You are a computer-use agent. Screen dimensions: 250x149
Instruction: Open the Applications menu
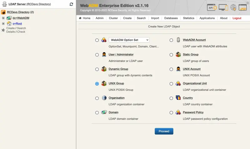click(x=207, y=18)
